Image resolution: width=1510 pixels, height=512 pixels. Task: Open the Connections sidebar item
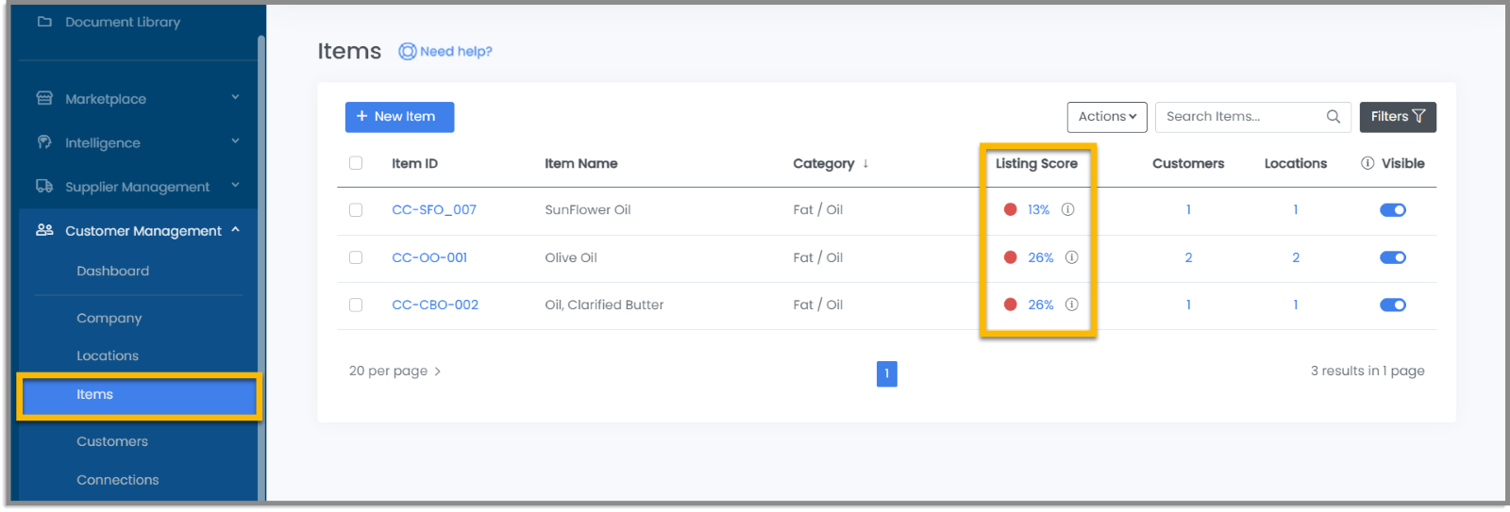pos(118,480)
